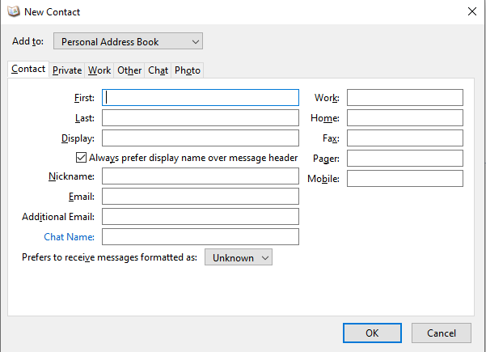This screenshot has width=486, height=352.
Task: Click the Additional Email field
Action: [201, 217]
